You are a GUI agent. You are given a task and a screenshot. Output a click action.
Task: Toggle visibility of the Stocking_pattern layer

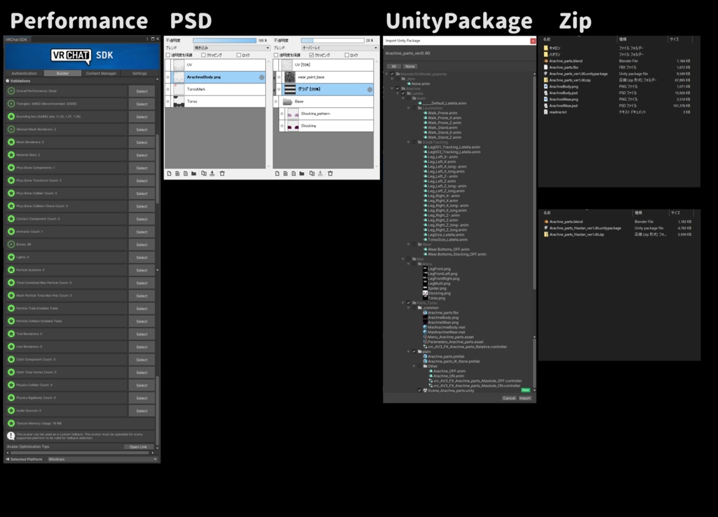click(x=282, y=114)
